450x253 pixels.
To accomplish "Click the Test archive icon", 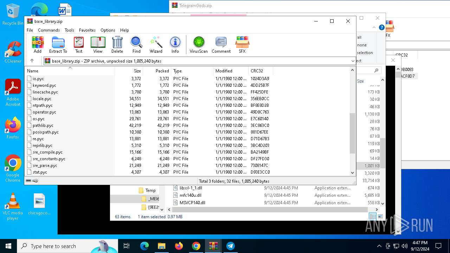I will (x=79, y=45).
